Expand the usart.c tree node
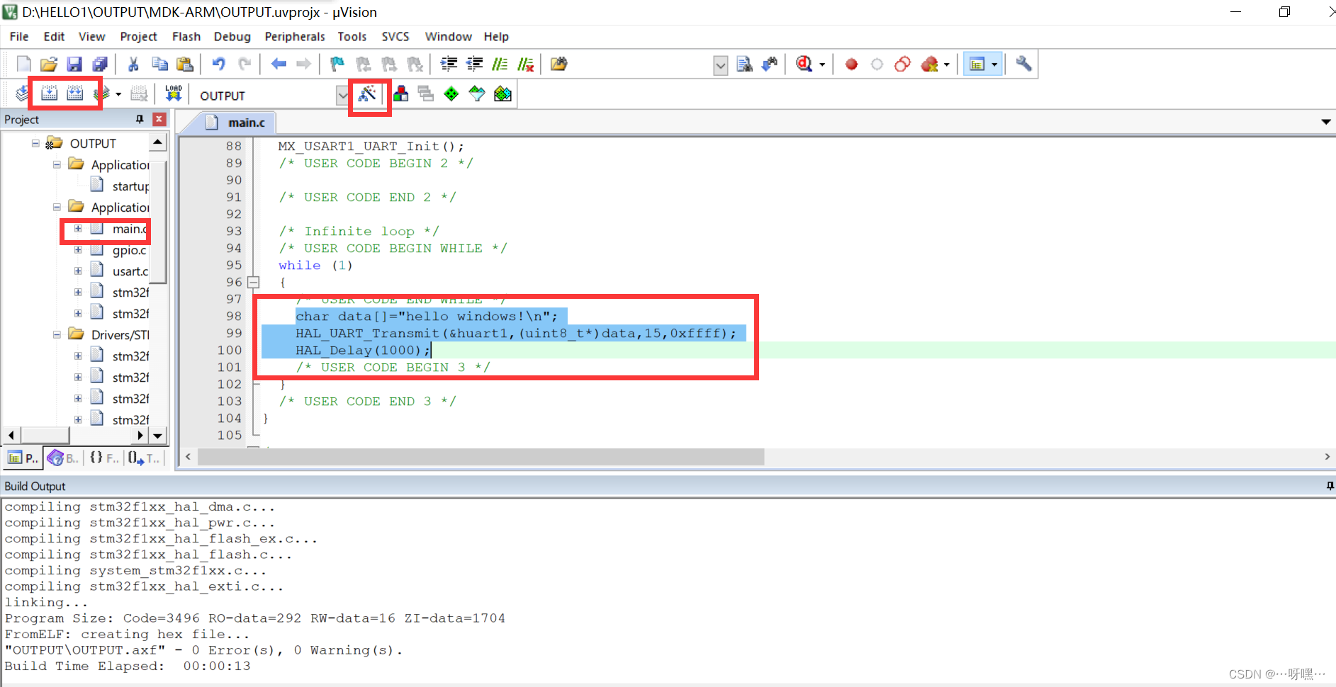This screenshot has width=1336, height=687. click(x=78, y=271)
